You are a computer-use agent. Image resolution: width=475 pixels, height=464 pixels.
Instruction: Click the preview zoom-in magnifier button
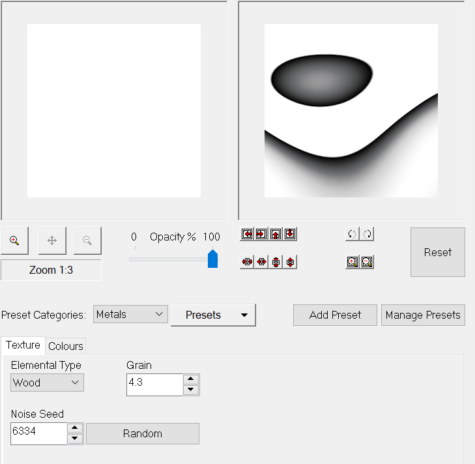click(x=14, y=240)
